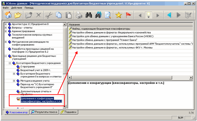The width and height of the screenshot is (197, 121).
Task: Switch to the Классификатор tab
Action: coord(17,112)
